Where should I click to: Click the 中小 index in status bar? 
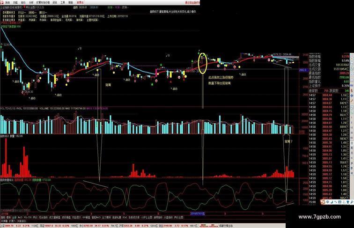coord(81,226)
